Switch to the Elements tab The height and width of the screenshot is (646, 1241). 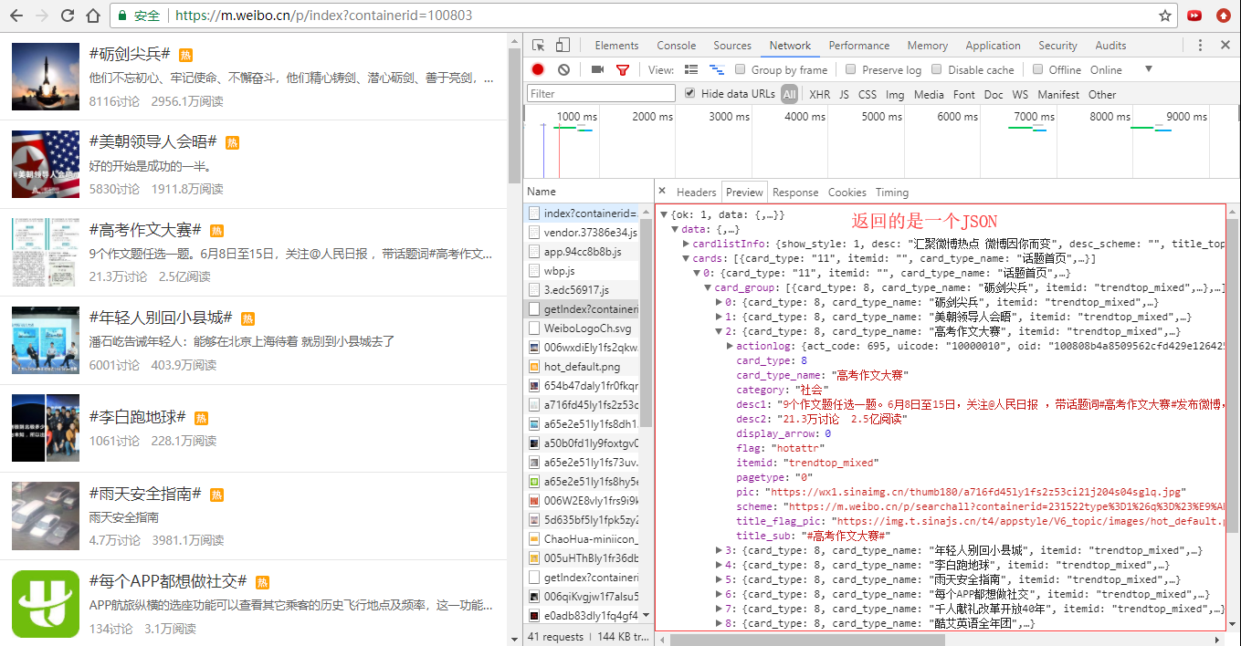click(616, 46)
